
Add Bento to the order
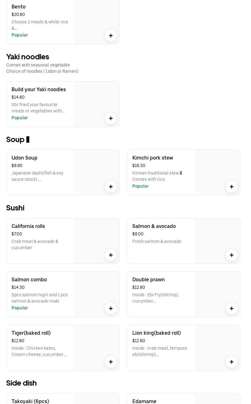111,36
